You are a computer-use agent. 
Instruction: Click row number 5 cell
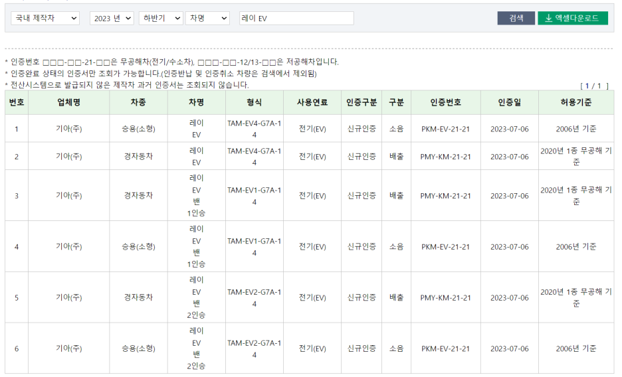[x=17, y=298]
